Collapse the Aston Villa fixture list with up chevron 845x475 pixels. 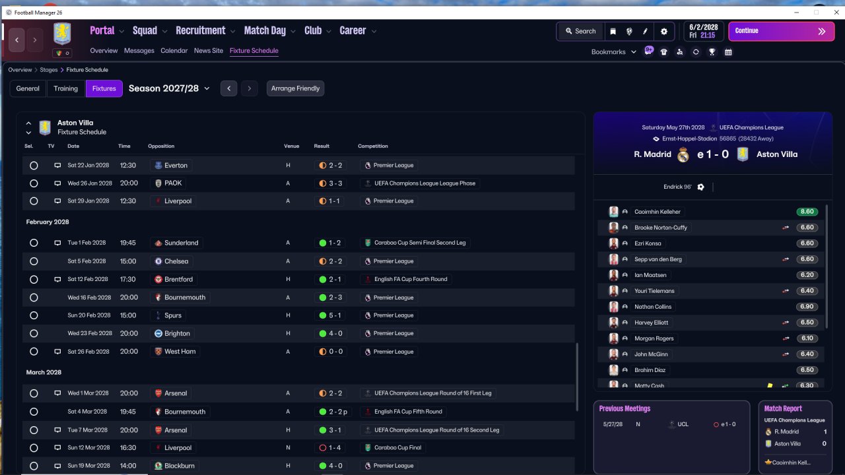pos(28,123)
